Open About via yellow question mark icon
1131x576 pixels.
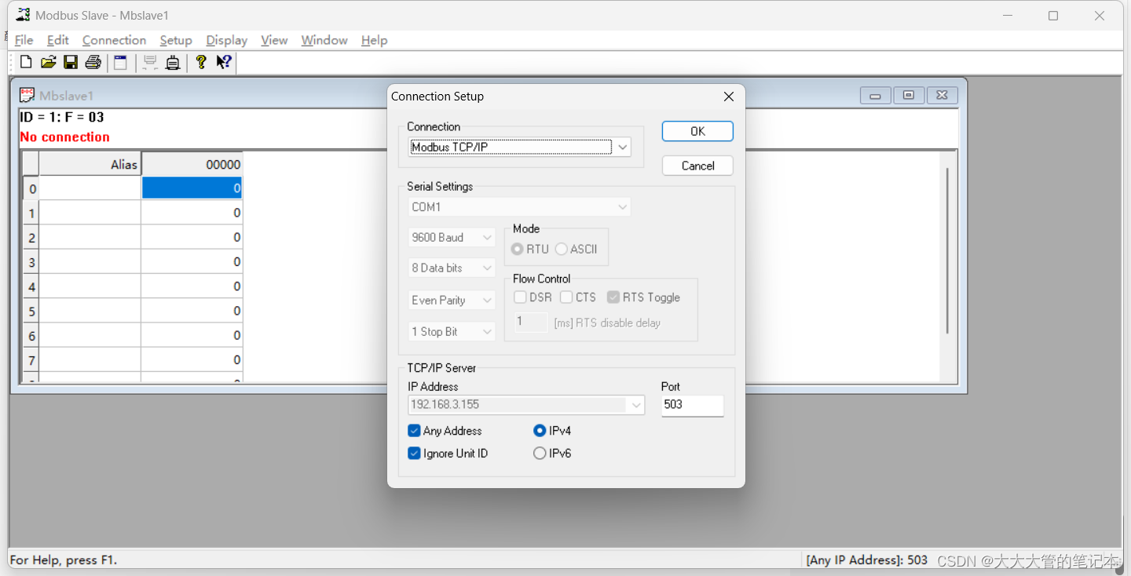201,63
